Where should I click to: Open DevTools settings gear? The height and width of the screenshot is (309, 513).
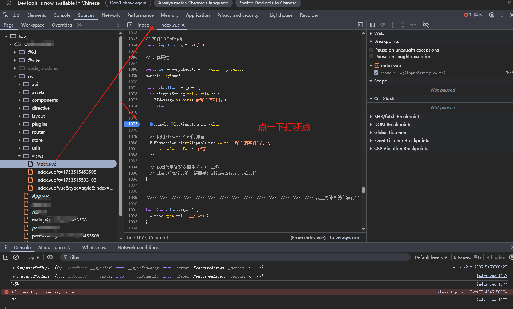pyautogui.click(x=492, y=15)
